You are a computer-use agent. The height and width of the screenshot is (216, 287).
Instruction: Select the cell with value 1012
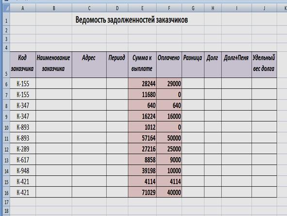point(142,127)
